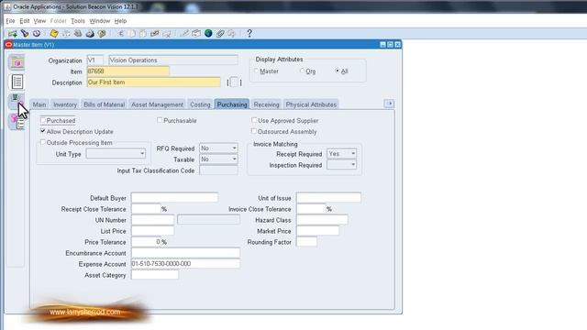Open the Show Navigator clock icon
Viewport: 587px width, 330px height.
tap(37, 34)
